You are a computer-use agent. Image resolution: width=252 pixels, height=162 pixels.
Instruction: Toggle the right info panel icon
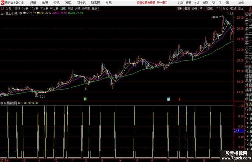tap(232, 13)
